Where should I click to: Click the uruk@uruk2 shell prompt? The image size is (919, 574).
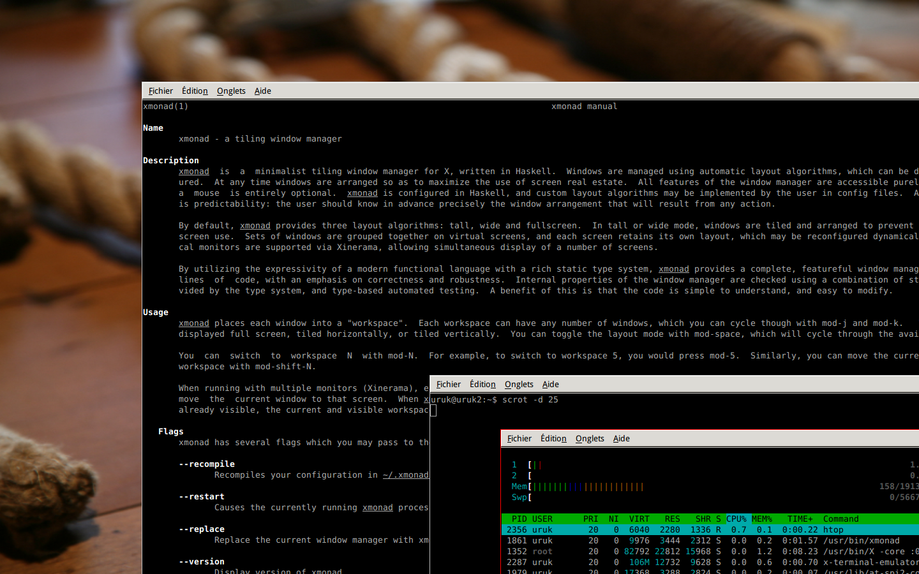tap(463, 399)
